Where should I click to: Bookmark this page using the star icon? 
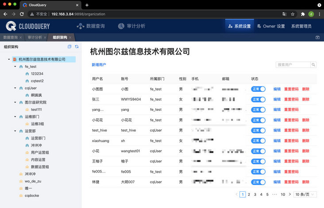click(293, 14)
